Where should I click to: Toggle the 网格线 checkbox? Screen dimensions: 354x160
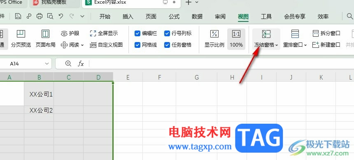137,45
